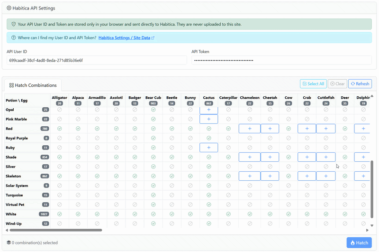Add the Red Dolphin combination
Screen dimensions: 379x252
pyautogui.click(x=362, y=129)
